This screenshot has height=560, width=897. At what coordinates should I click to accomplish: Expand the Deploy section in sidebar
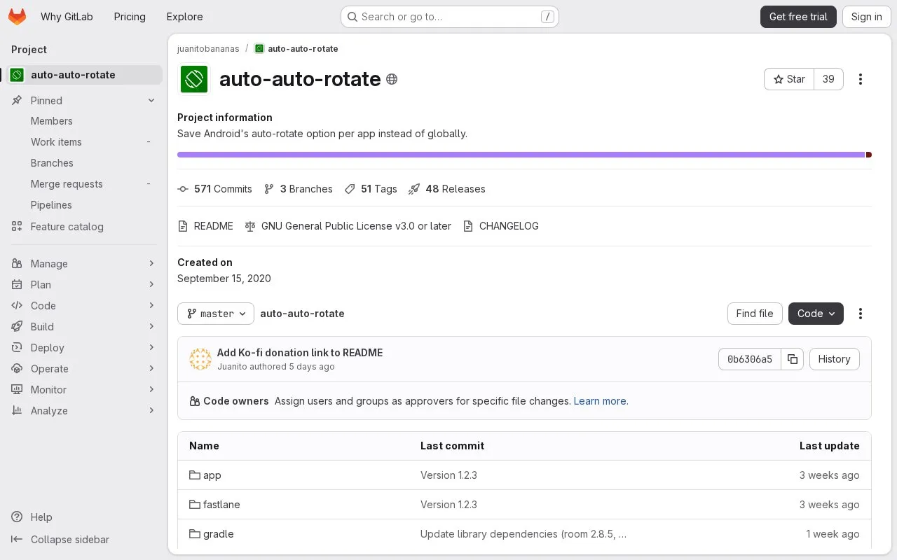(84, 348)
